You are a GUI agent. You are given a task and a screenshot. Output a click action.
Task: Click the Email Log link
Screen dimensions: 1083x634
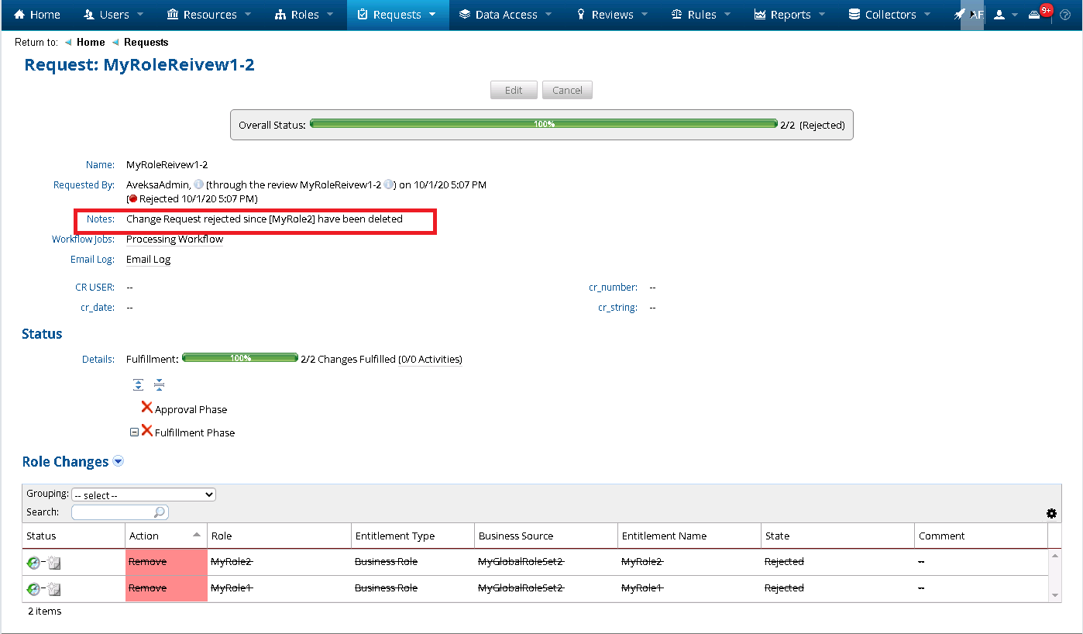[148, 260]
